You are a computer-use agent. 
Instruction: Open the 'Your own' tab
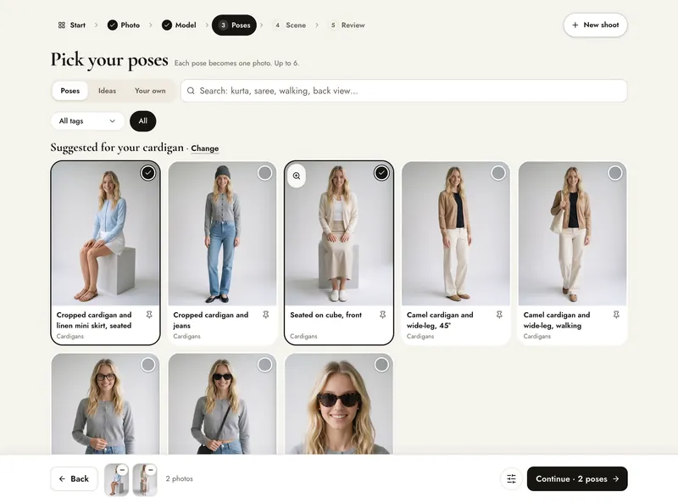[150, 91]
